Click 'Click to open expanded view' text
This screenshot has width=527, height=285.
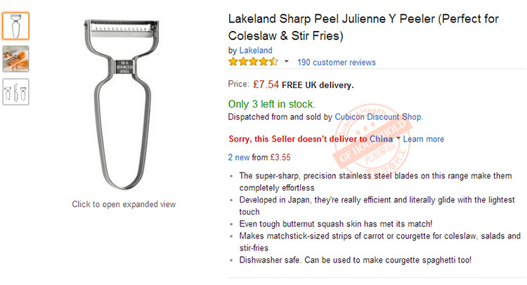click(x=124, y=205)
